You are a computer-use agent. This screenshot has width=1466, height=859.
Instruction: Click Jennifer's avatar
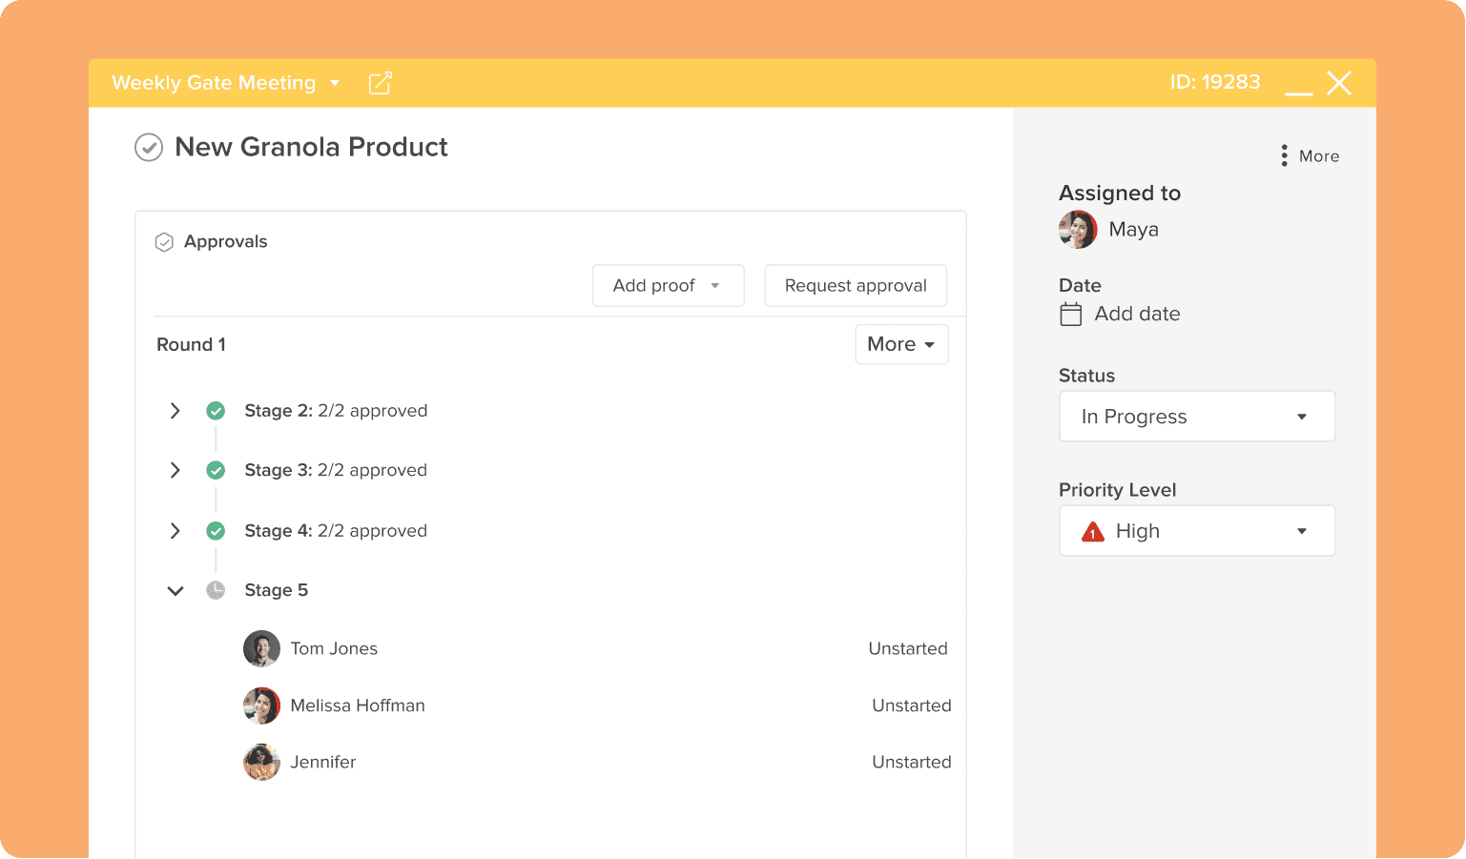261,763
